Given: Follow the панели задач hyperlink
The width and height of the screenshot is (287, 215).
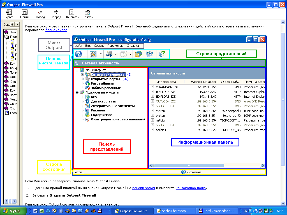Looking at the screenshot, I should [x=143, y=188].
